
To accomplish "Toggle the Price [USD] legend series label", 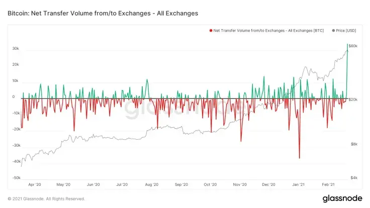I will [x=346, y=30].
